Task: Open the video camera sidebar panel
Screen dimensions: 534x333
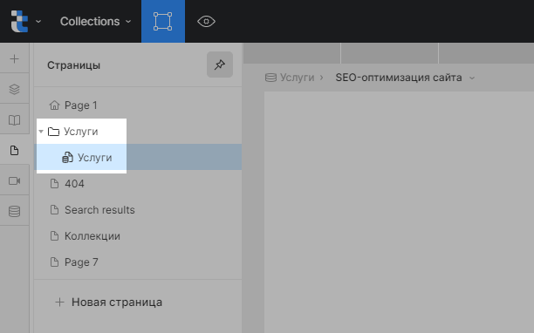Action: pyautogui.click(x=14, y=180)
